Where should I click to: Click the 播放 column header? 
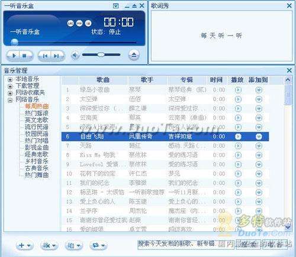coord(237,80)
